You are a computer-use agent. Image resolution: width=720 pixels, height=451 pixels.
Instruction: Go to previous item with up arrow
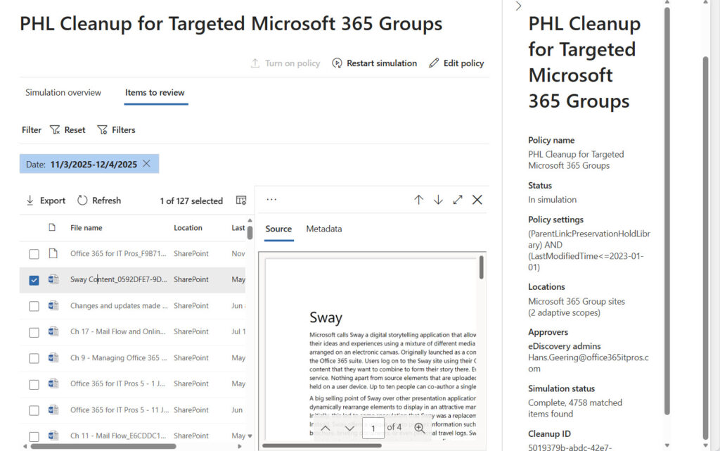(x=418, y=200)
